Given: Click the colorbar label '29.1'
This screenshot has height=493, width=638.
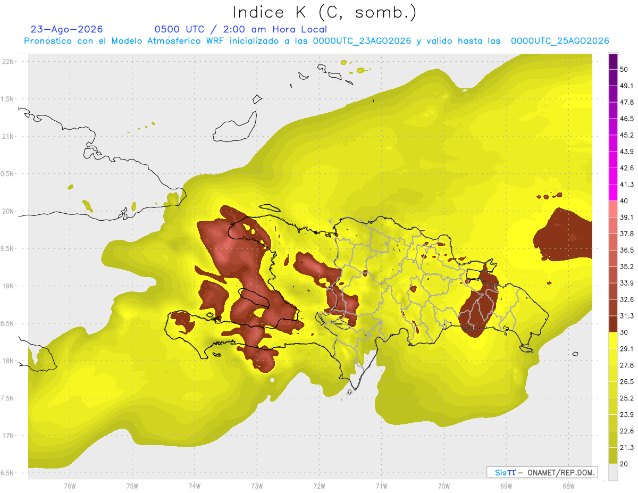Looking at the screenshot, I should [627, 349].
